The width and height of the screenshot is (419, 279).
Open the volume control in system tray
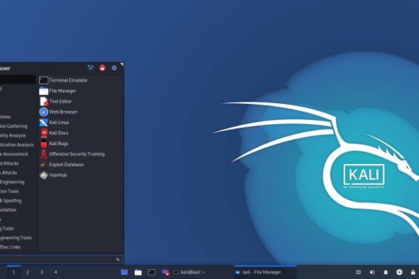(x=372, y=271)
